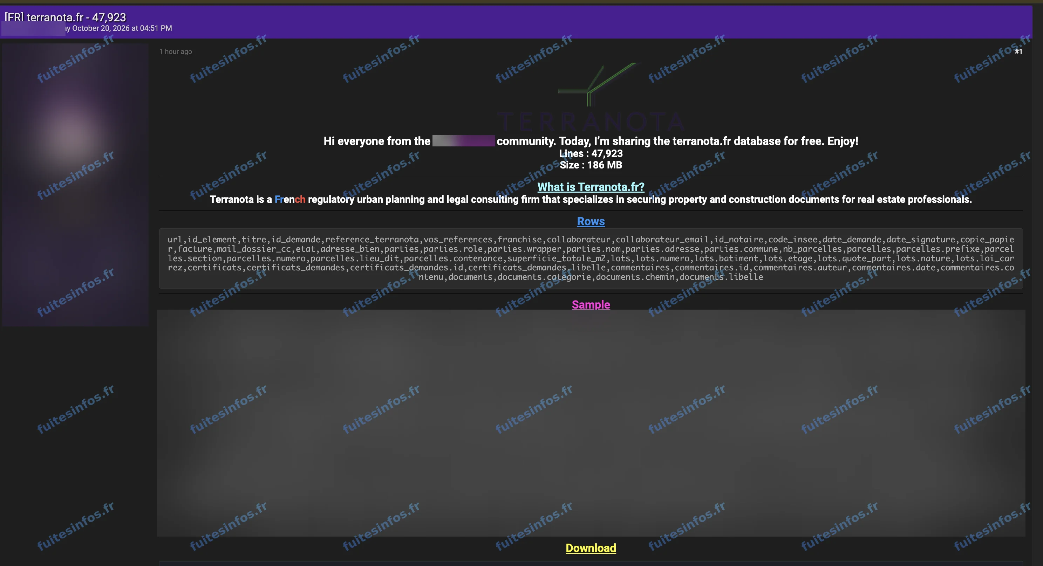
Task: Click the 'Lines : 47,923' text
Action: (x=591, y=153)
